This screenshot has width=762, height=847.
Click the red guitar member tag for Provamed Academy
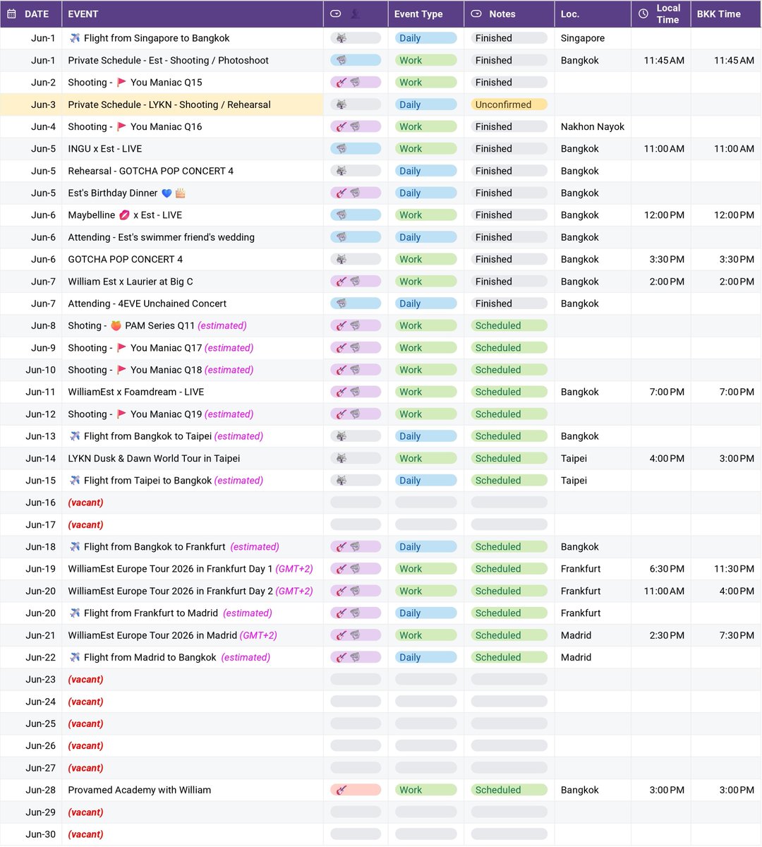click(356, 791)
